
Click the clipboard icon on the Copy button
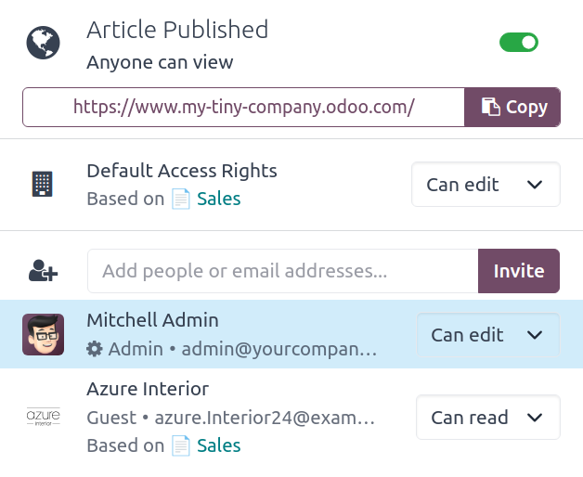491,107
